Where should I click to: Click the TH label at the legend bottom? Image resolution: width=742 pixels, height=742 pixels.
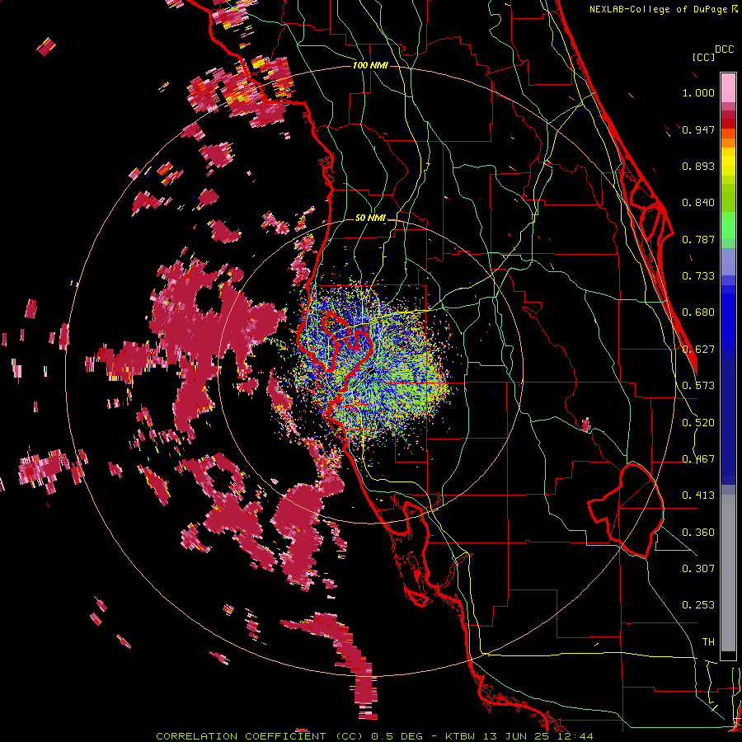pos(708,642)
